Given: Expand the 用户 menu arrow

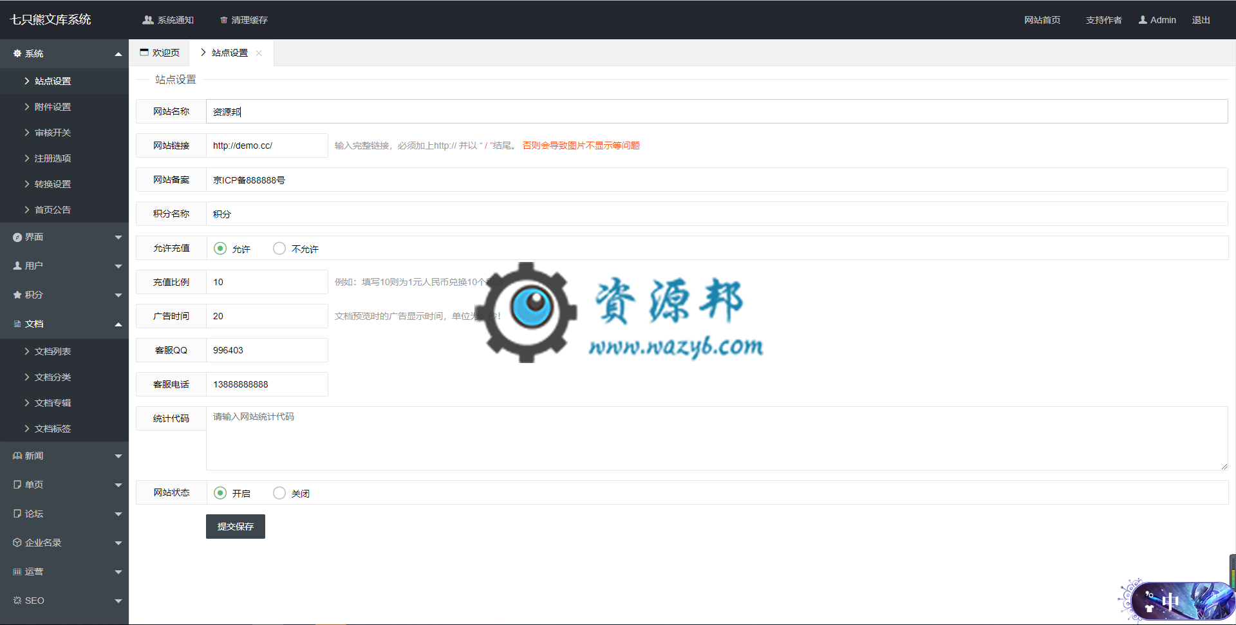Looking at the screenshot, I should pos(118,266).
